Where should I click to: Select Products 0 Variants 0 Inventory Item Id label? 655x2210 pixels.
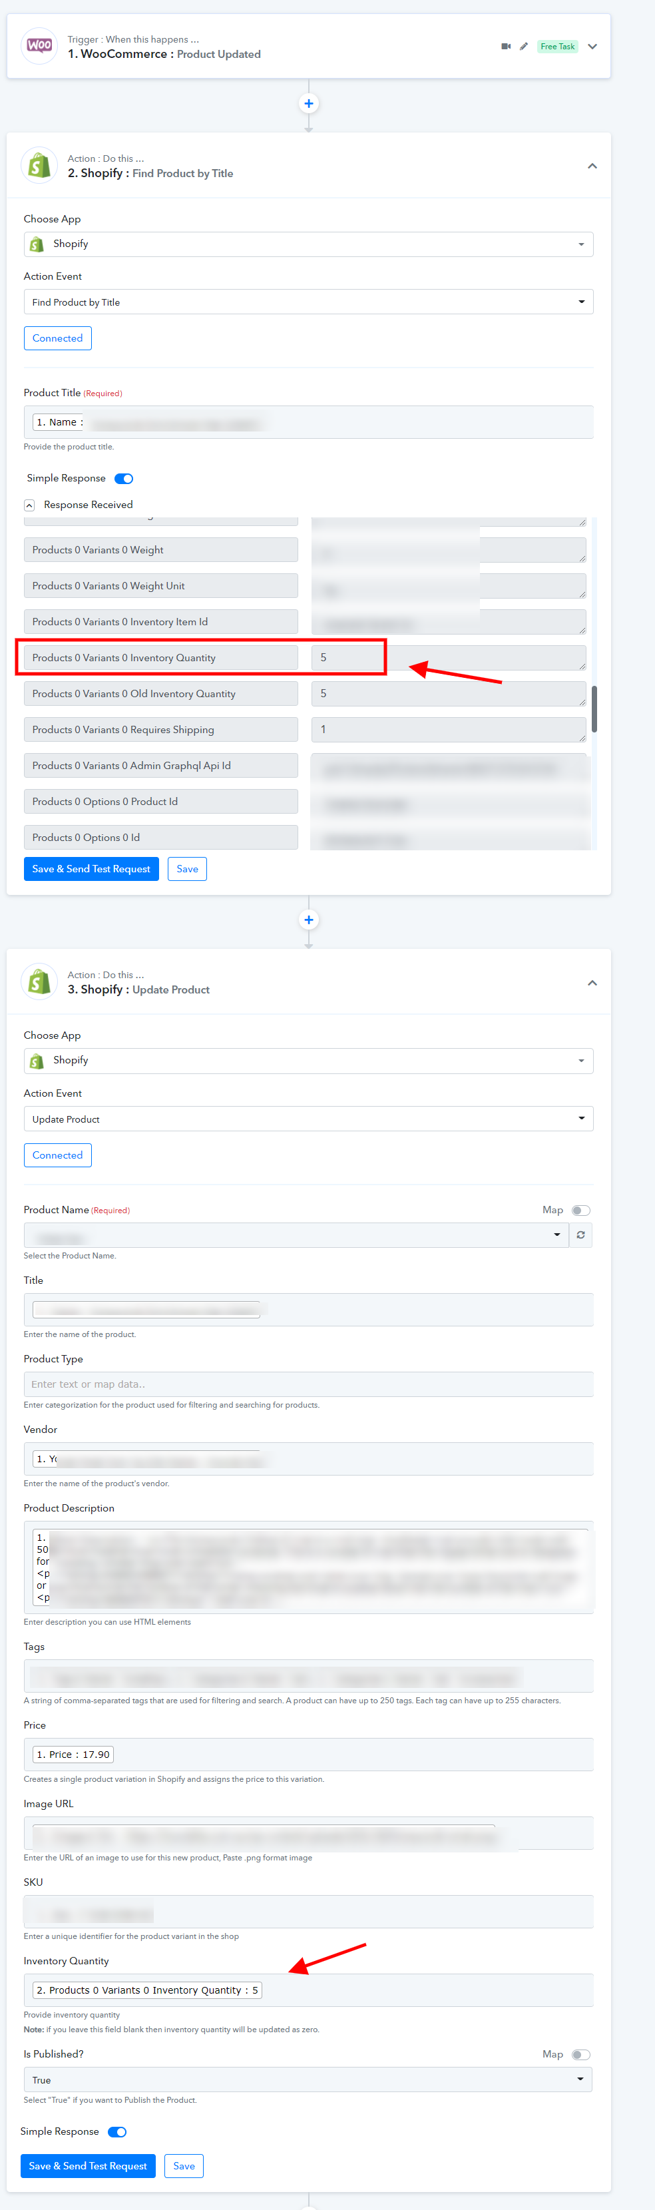[161, 622]
